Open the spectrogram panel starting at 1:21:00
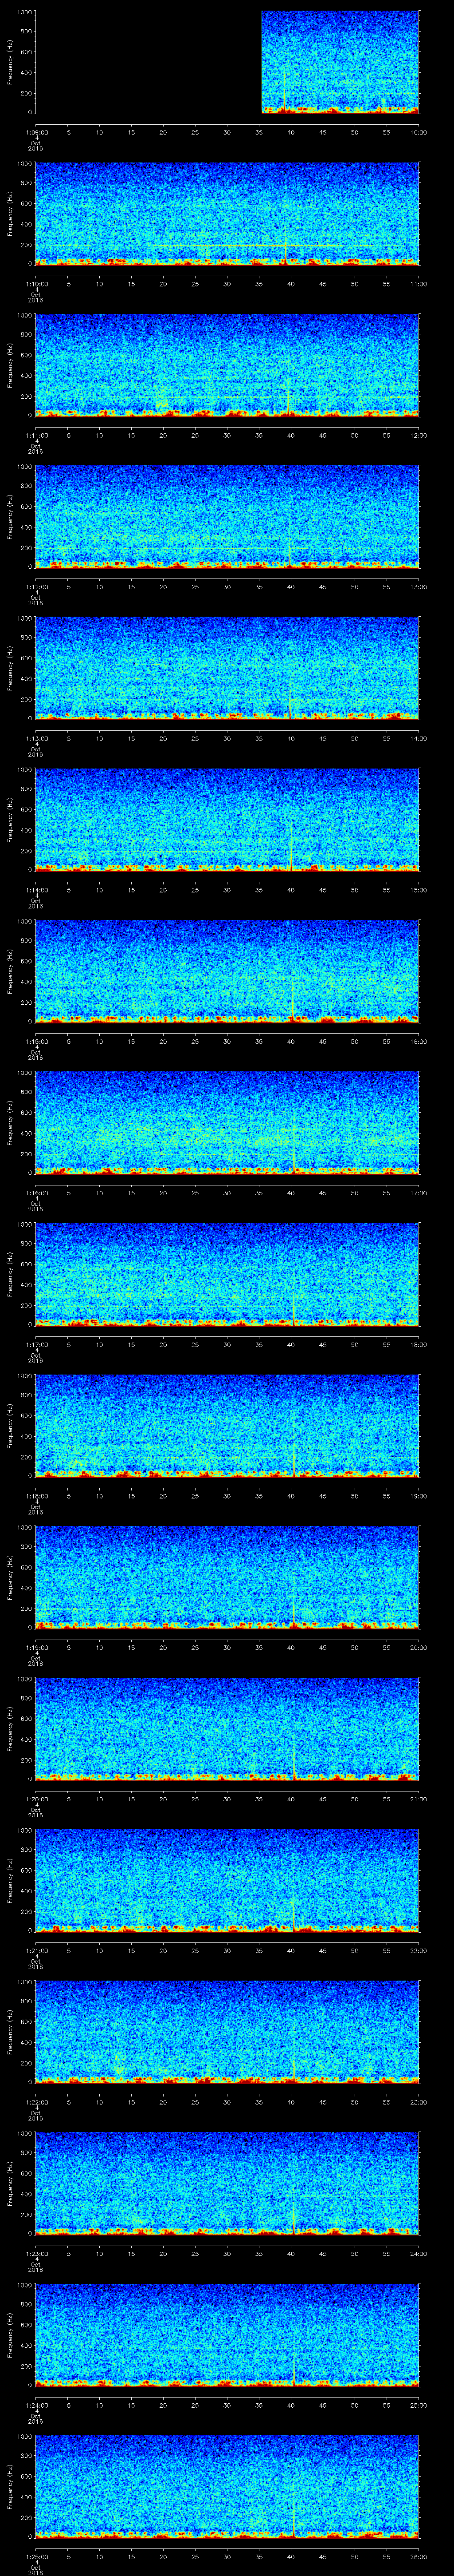This screenshot has height=2576, width=454. 227,1879
